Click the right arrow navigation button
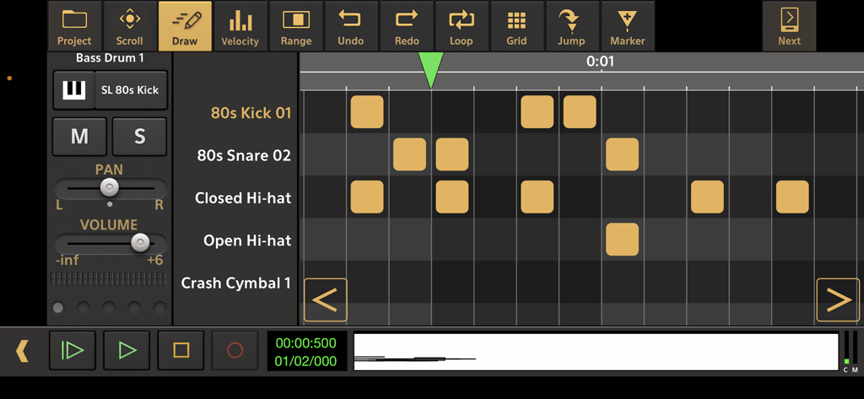The image size is (864, 399). click(x=838, y=299)
